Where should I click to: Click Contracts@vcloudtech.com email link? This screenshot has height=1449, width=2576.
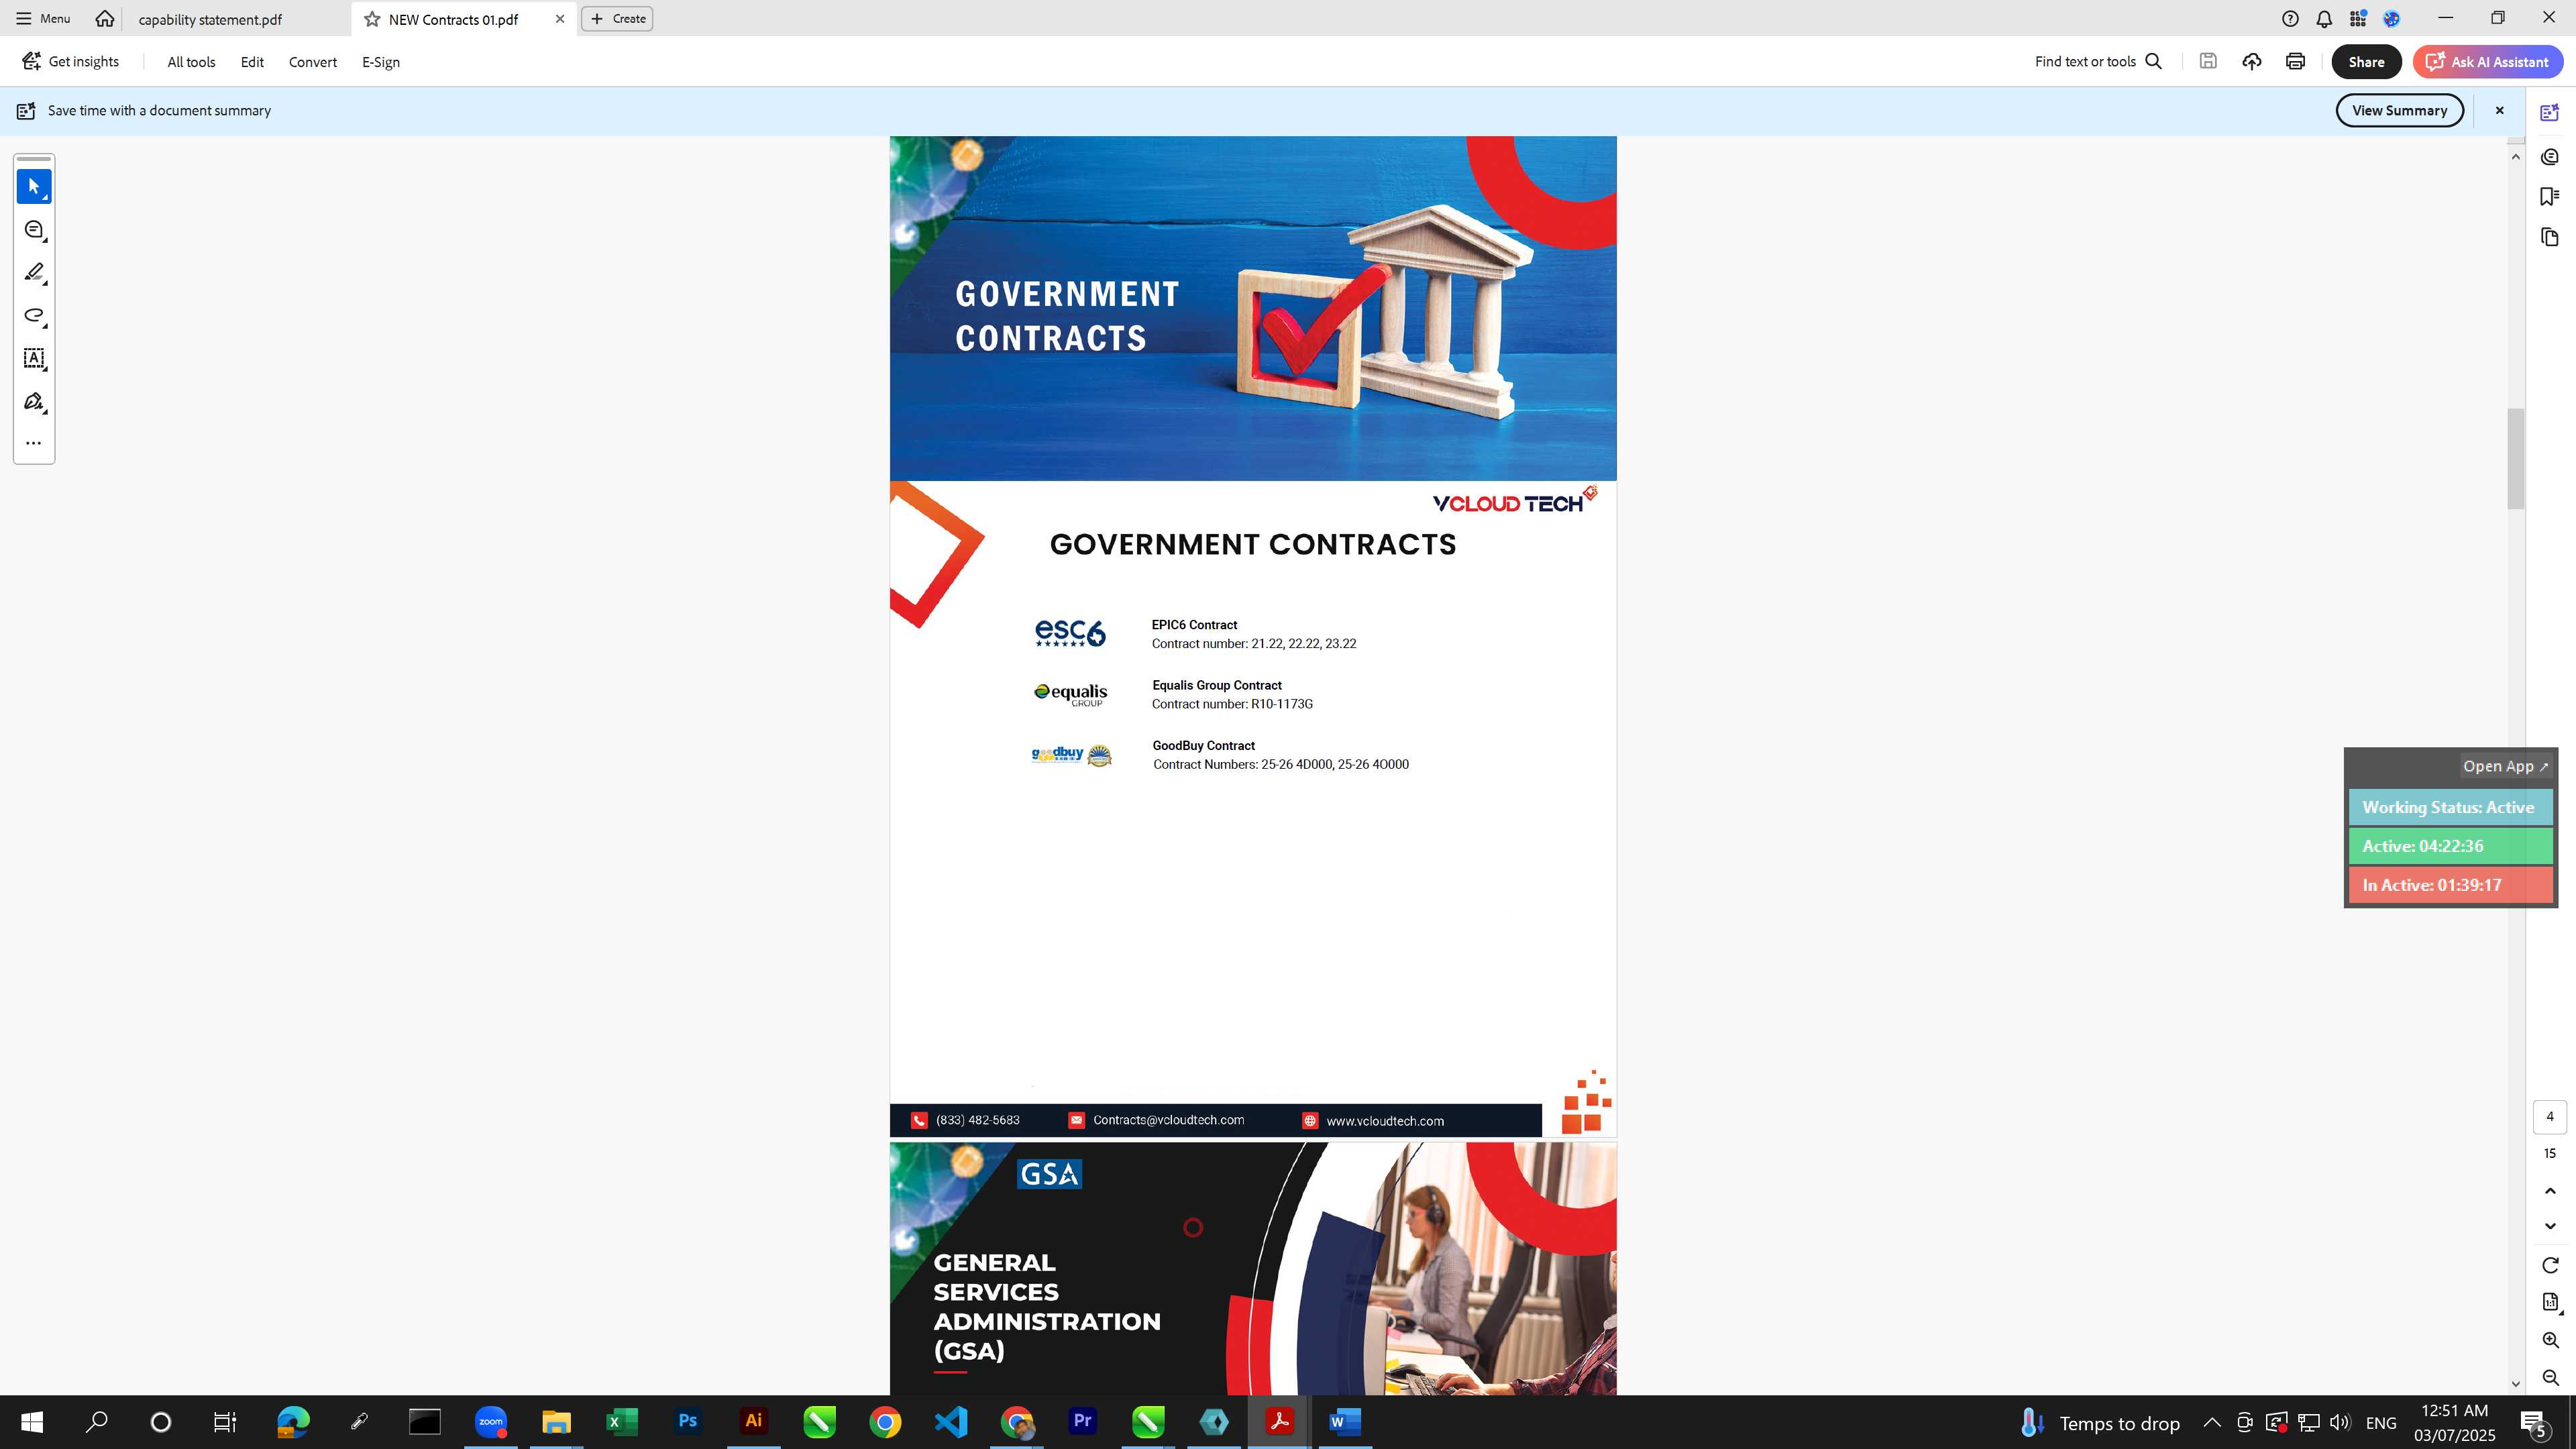pos(1168,1120)
